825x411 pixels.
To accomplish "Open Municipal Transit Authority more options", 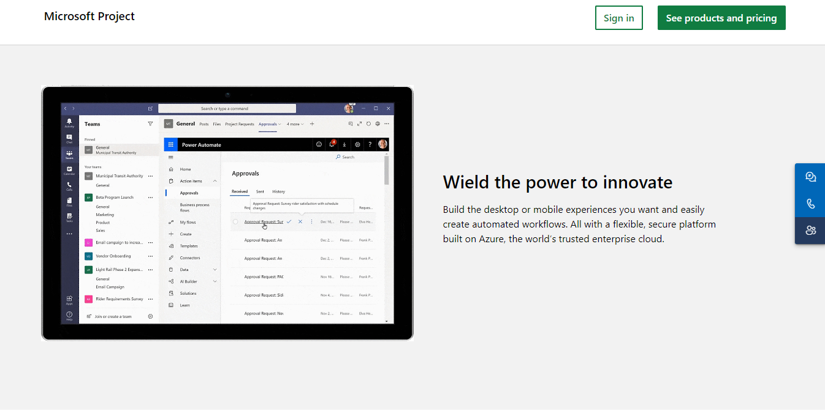I will click(x=150, y=176).
